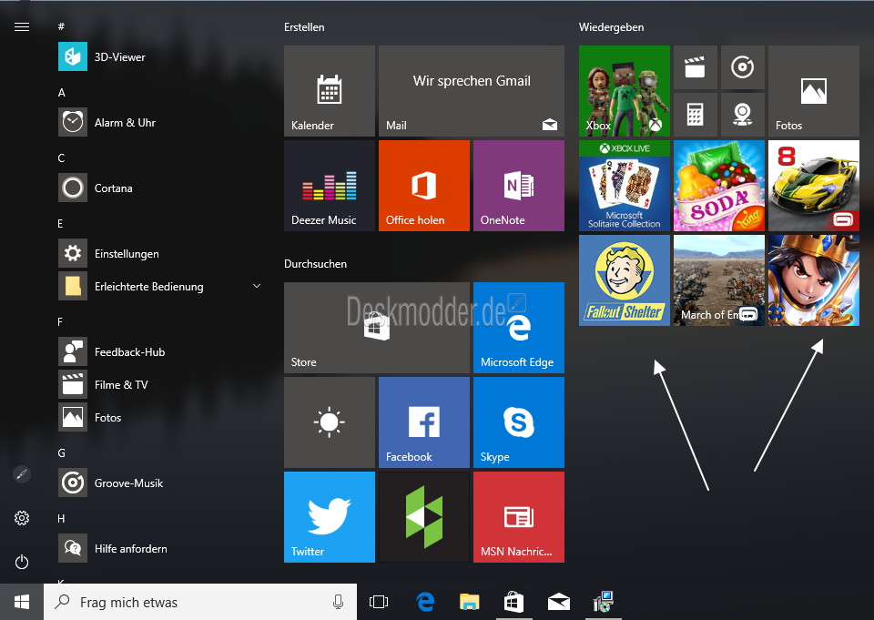Click the microphone icon in search box
The height and width of the screenshot is (620, 874).
[338, 602]
